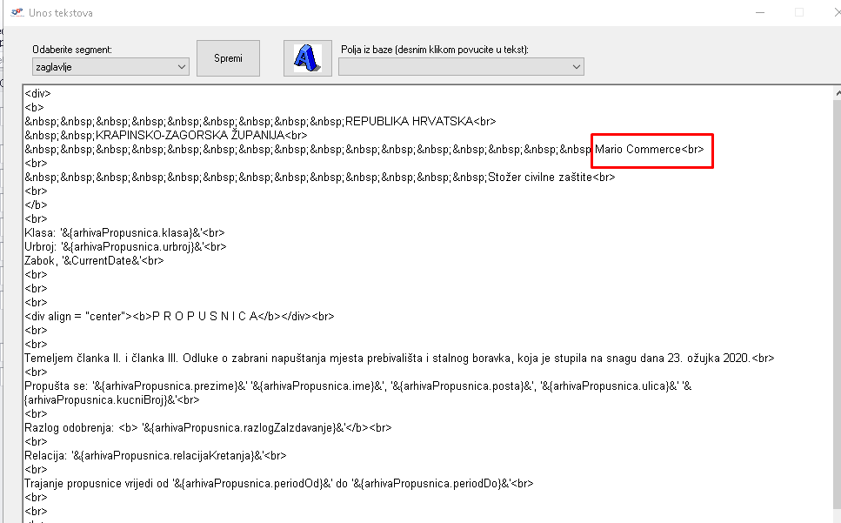Expand the 'Polja iz baze' dropdown arrow
Image resolution: width=841 pixels, height=523 pixels.
(576, 67)
